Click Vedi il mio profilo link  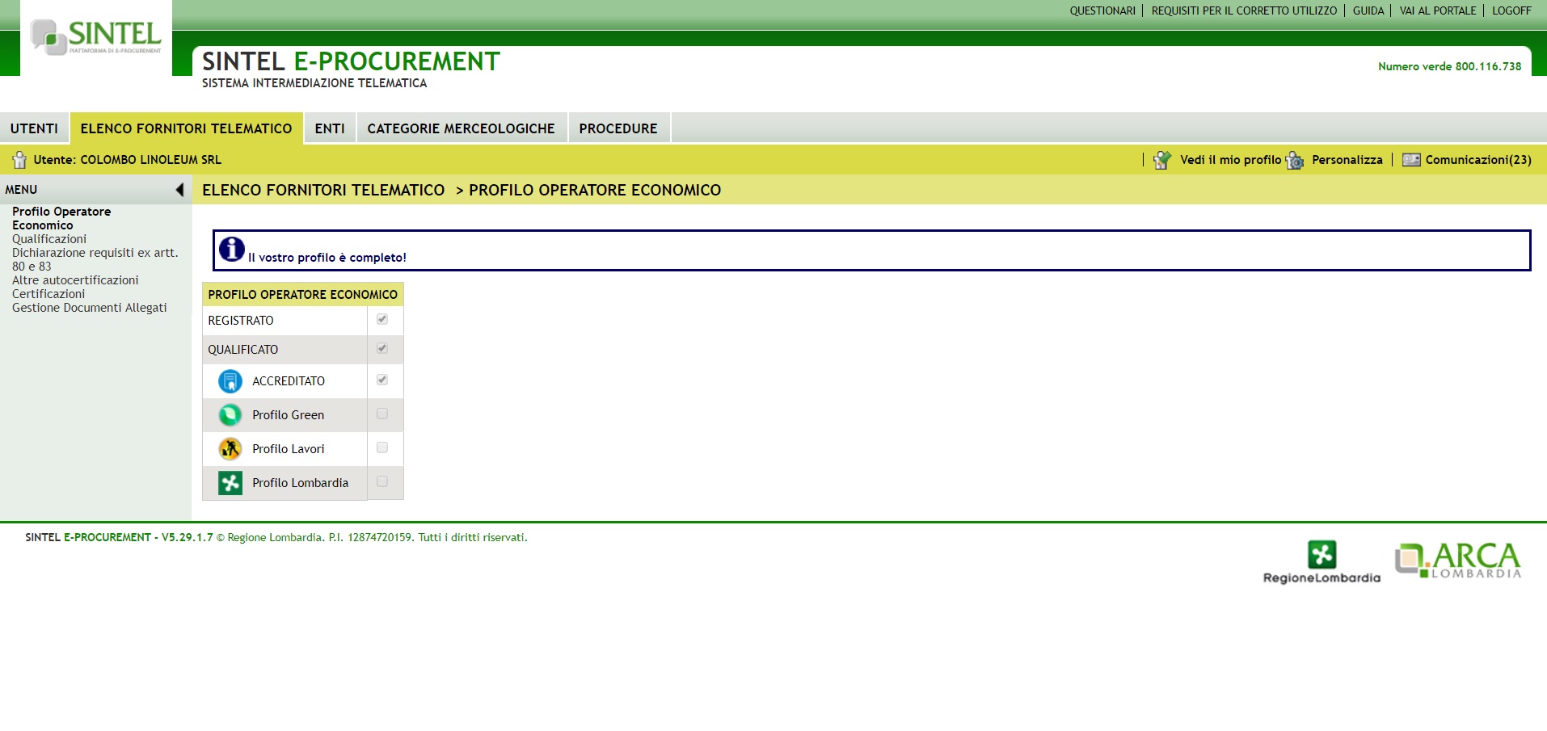pyautogui.click(x=1230, y=160)
